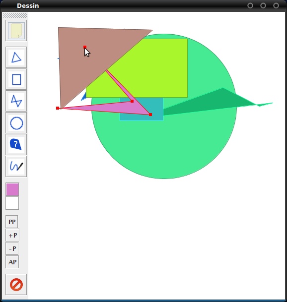This screenshot has height=302, width=287.
Task: Select the freehand scribble pen tool
Action: [x=16, y=167]
